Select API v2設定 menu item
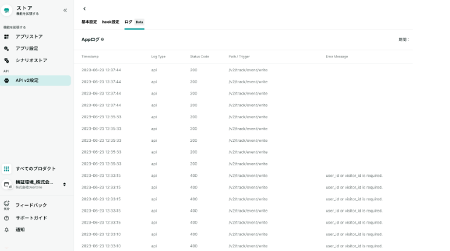450x251 pixels. [36, 80]
